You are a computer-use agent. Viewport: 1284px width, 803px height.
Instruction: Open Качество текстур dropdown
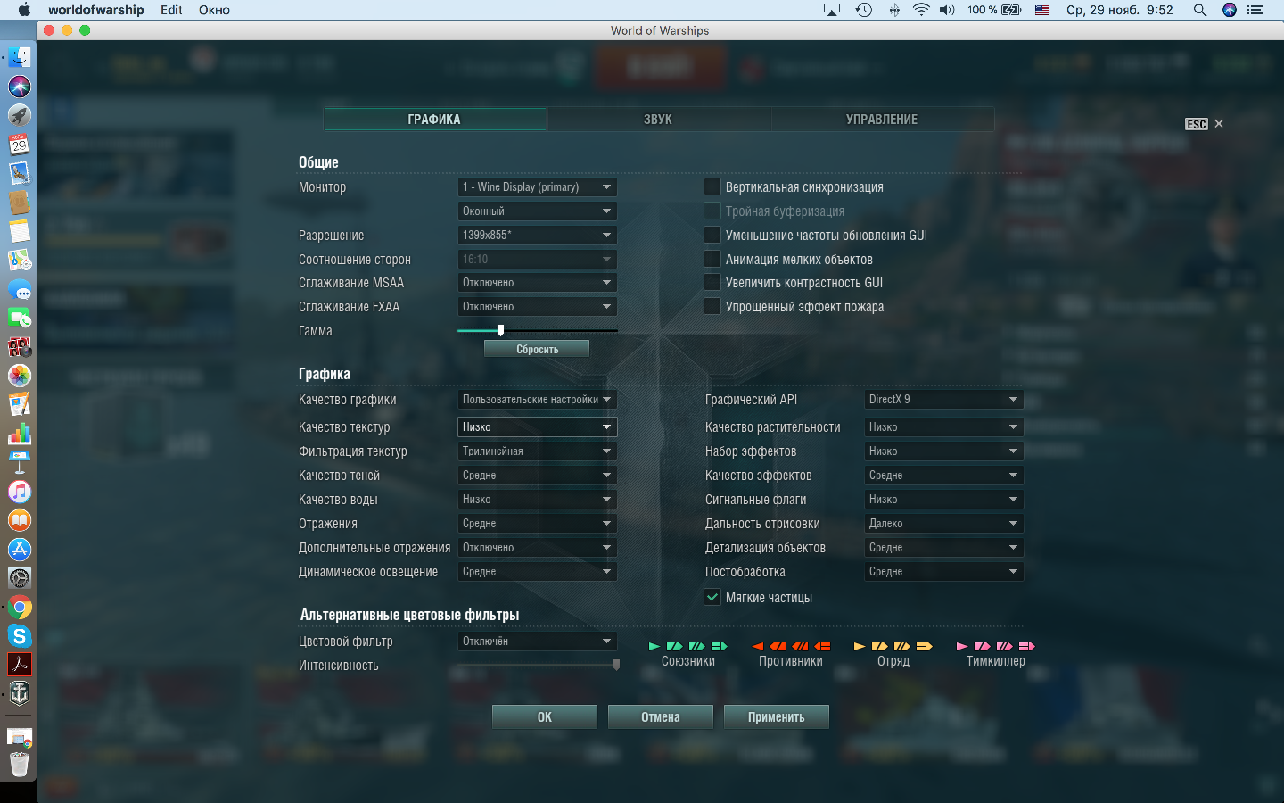[x=537, y=427]
